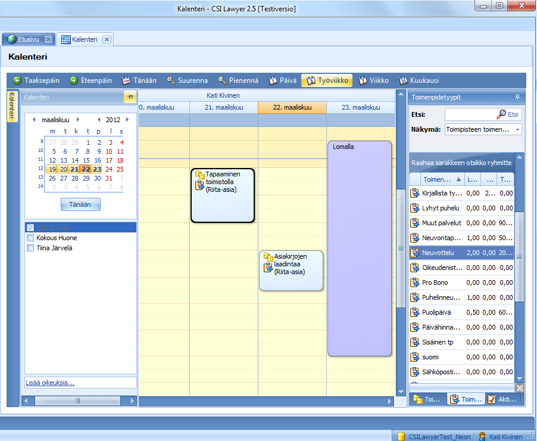Click the Lyhyt puhelu row icon
The height and width of the screenshot is (441, 537).
pyautogui.click(x=415, y=208)
